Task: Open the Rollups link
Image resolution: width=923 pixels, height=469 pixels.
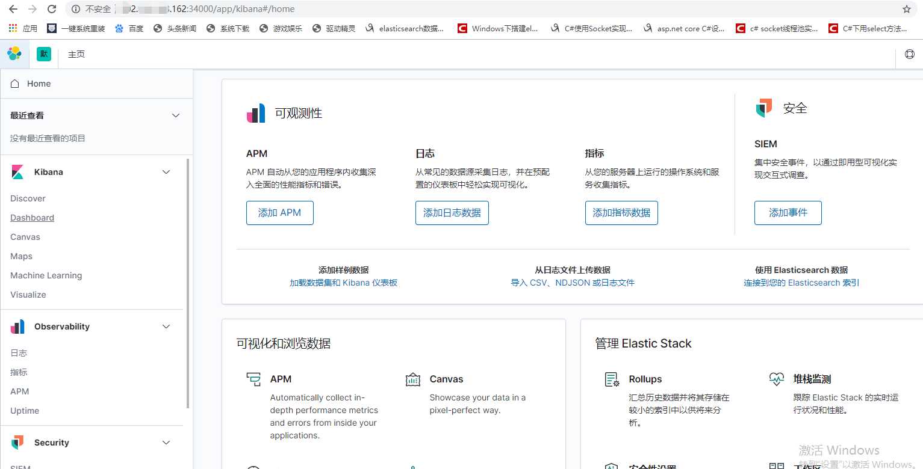Action: coord(645,379)
